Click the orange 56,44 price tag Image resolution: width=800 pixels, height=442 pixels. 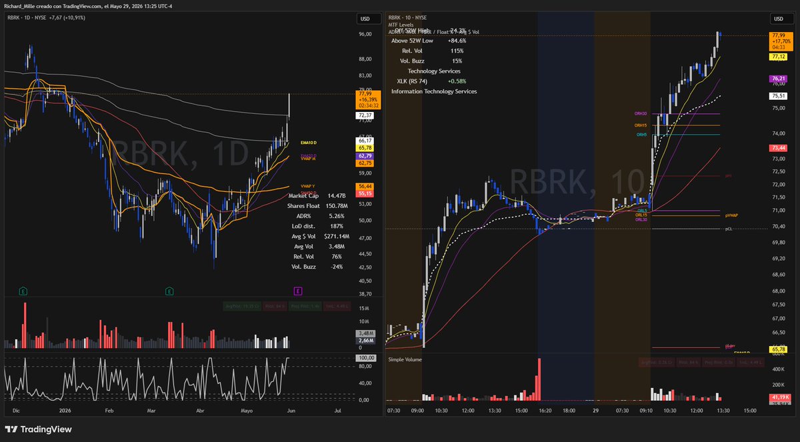pos(365,187)
